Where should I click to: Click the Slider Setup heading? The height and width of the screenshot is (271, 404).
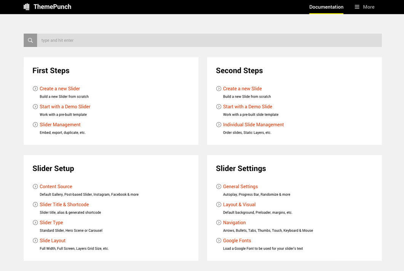pyautogui.click(x=53, y=168)
